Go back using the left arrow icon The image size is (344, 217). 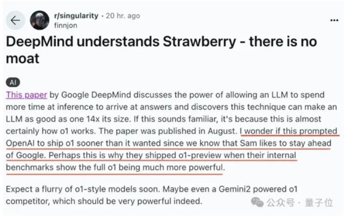click(15, 20)
